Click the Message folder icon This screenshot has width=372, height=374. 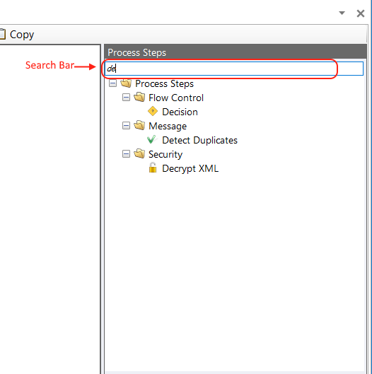pos(139,125)
